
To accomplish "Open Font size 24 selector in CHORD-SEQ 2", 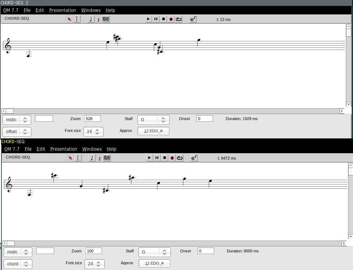I will point(93,132).
